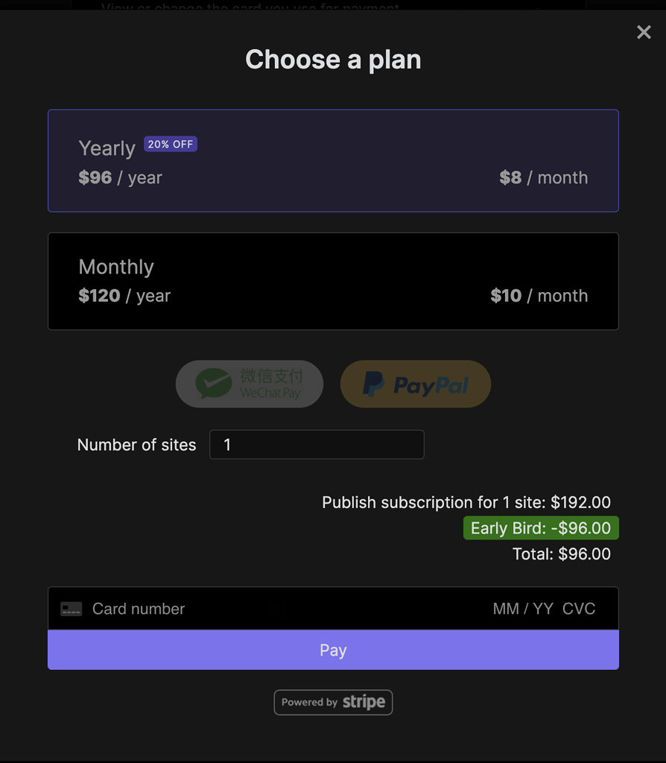The height and width of the screenshot is (763, 666).
Task: Toggle selection of the $8 per month option
Action: [542, 177]
